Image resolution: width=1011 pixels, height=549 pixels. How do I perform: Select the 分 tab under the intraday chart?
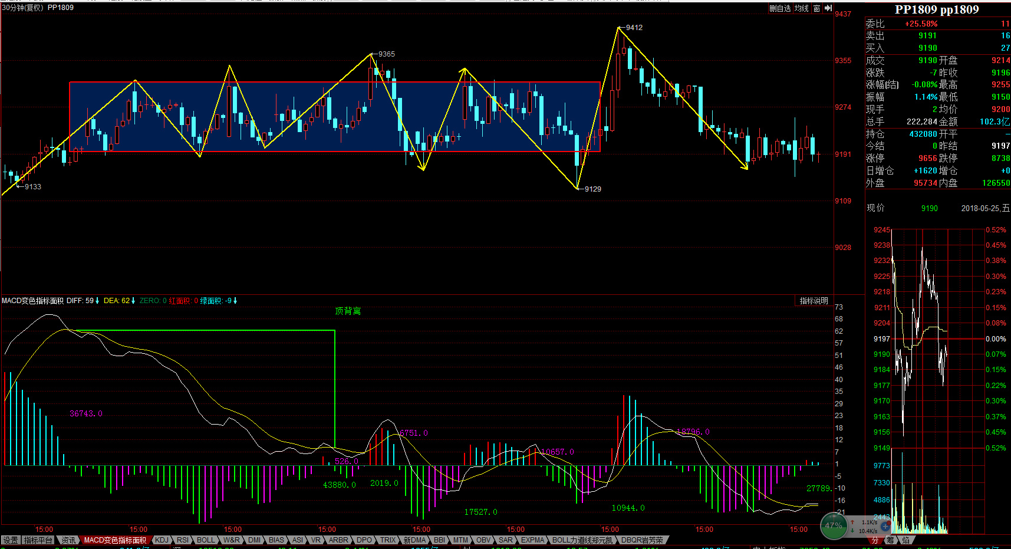pos(875,540)
